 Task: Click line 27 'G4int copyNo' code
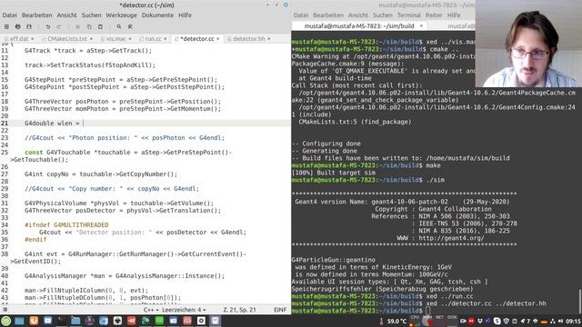pos(101,173)
